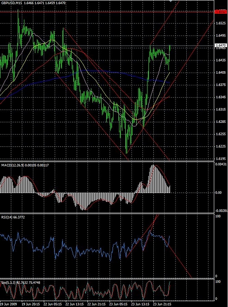Click the white 1.6470 current price tag
Screen dimensions: 228x307
pyautogui.click(x=221, y=45)
